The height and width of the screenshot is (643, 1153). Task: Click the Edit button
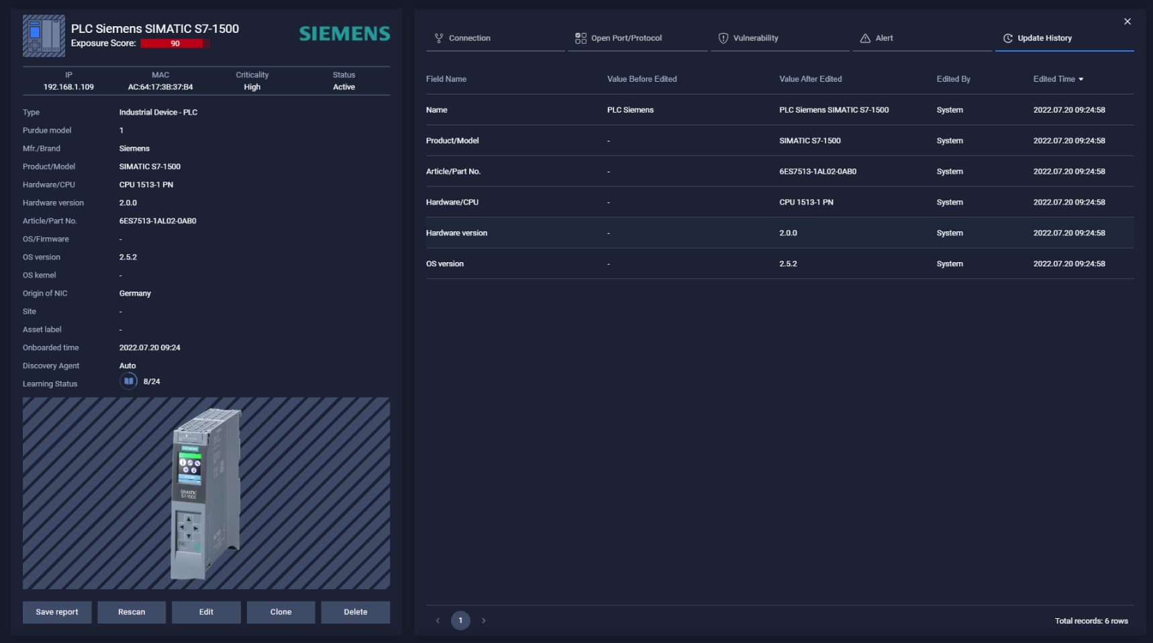click(206, 612)
